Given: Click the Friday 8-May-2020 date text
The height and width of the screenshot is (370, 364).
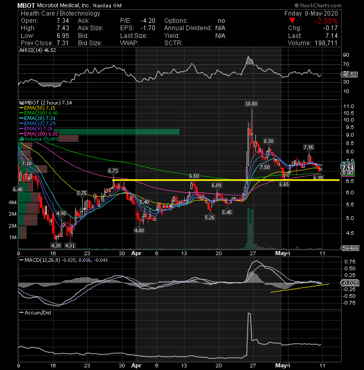Looking at the screenshot, I should pos(311,14).
